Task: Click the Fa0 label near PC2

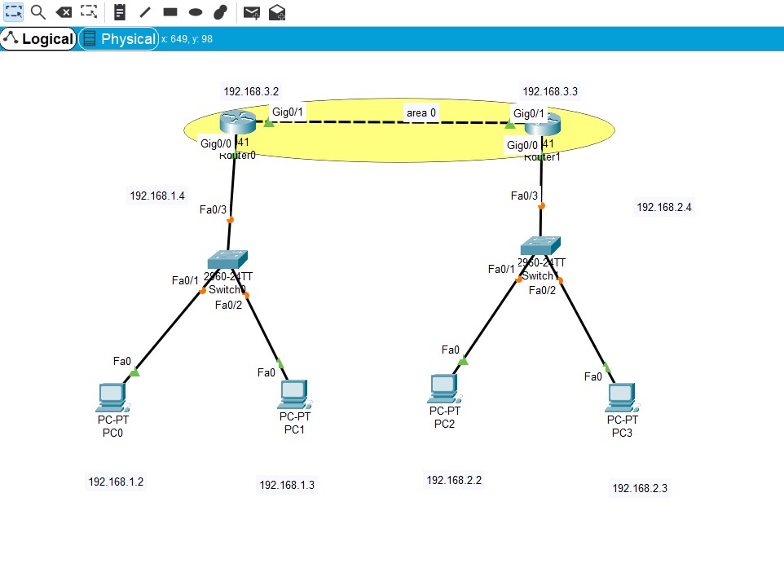Action: pos(451,350)
